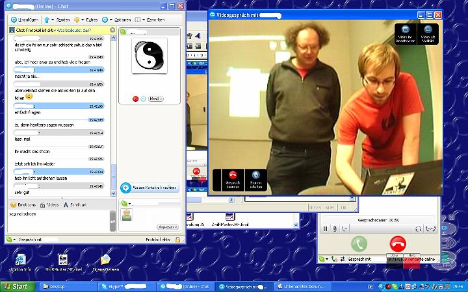
Task: Click the call quality handset icon
Action: (431, 229)
